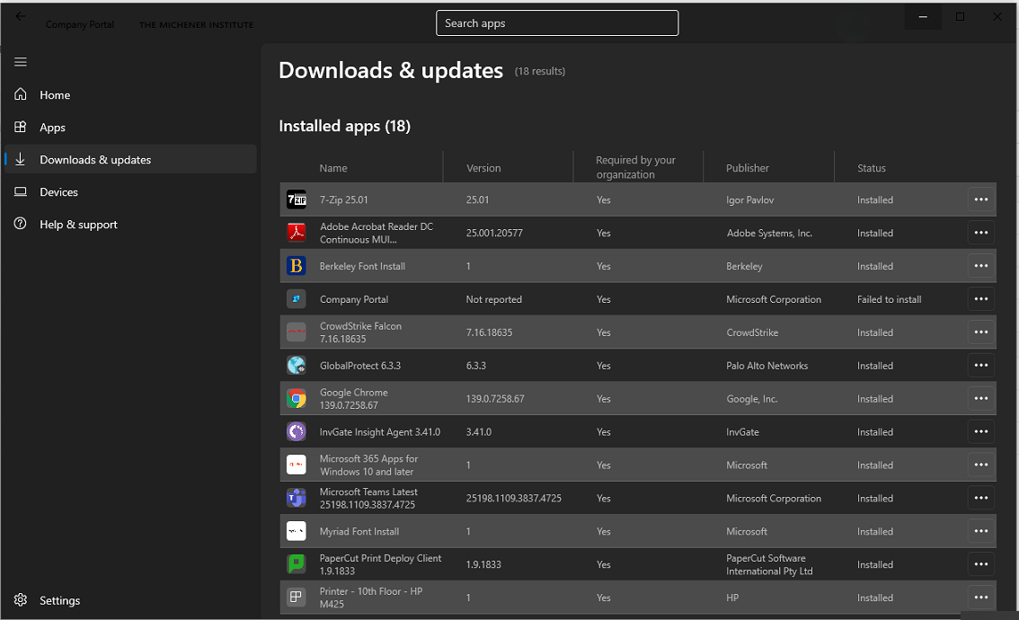This screenshot has height=620, width=1019.
Task: Open Settings at sidebar bottom
Action: tap(59, 600)
